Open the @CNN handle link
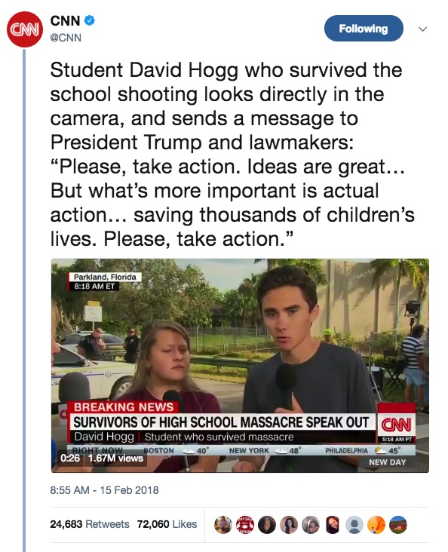 [x=66, y=38]
